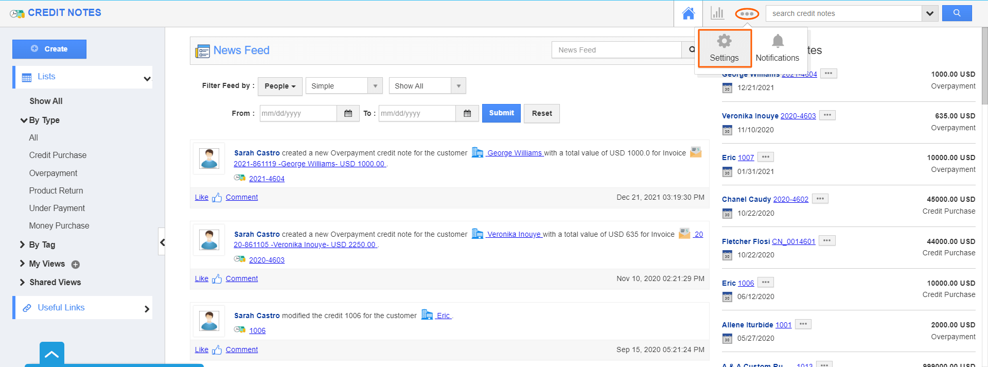This screenshot has height=367, width=988.
Task: Click the Home icon in top bar
Action: [x=688, y=13]
